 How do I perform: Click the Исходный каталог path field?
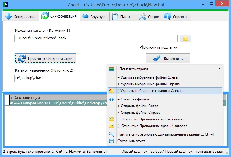pos(96,38)
